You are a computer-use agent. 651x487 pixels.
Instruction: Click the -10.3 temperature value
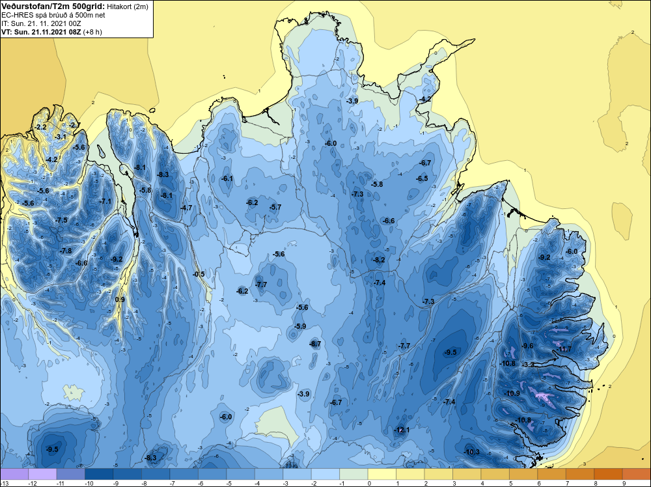pyautogui.click(x=471, y=452)
